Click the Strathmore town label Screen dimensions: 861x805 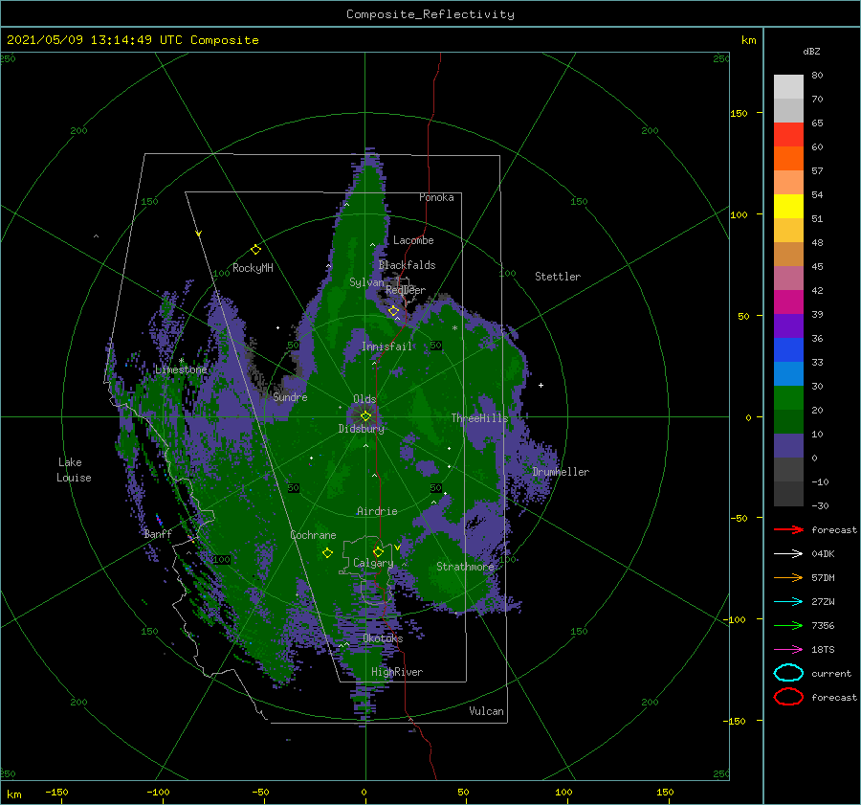465,567
